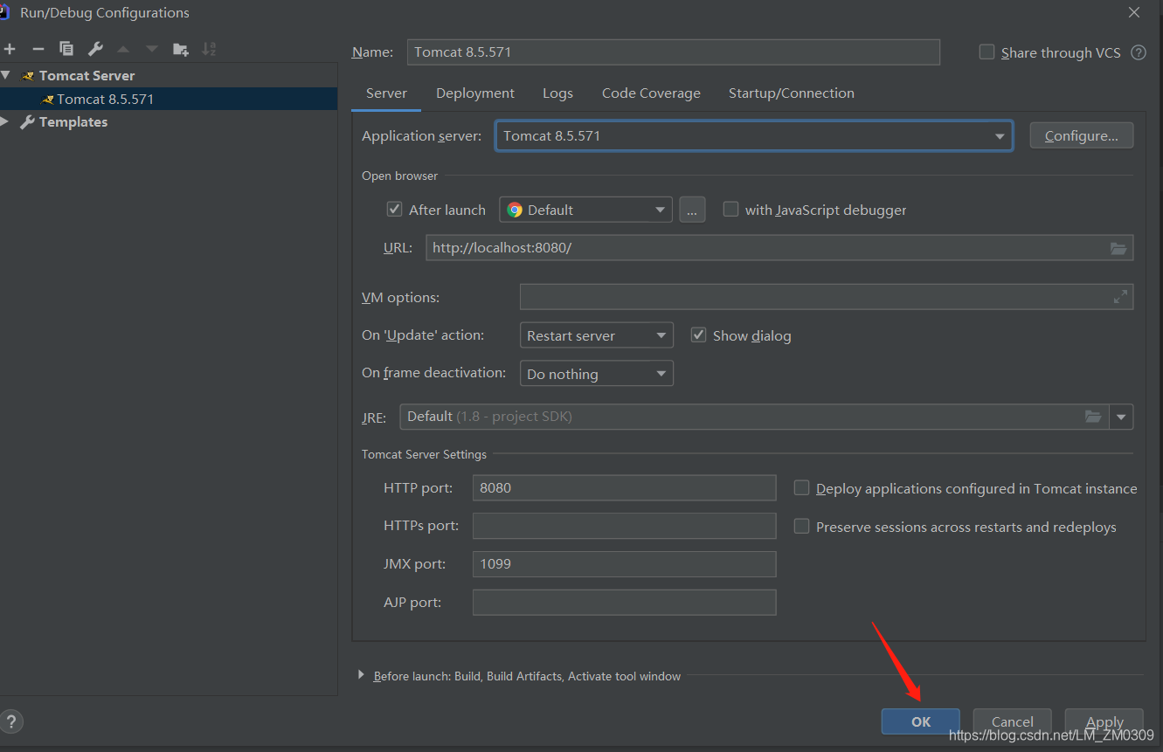Screen dimensions: 1163x752
Task: Click the HTTP port field
Action: coord(624,487)
